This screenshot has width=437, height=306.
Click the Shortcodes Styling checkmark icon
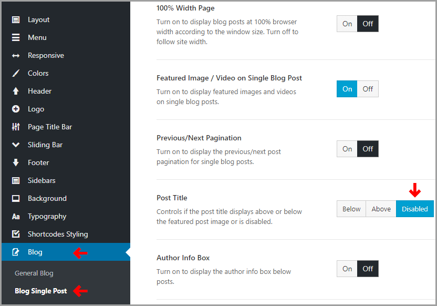pos(16,234)
